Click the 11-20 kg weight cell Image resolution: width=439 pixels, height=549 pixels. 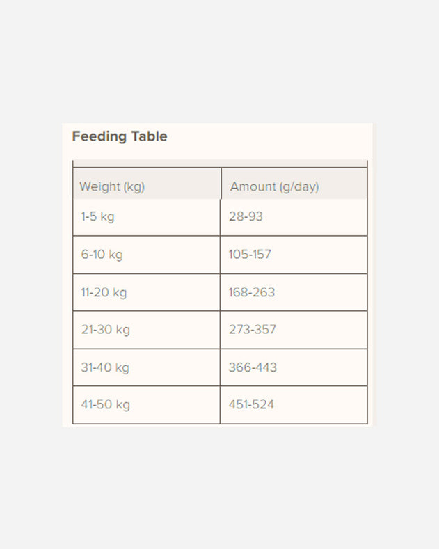click(x=104, y=292)
